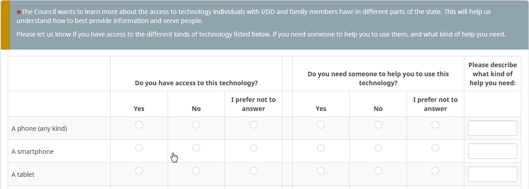
Task: Select No for needing help with smartphone
Action: pyautogui.click(x=378, y=148)
